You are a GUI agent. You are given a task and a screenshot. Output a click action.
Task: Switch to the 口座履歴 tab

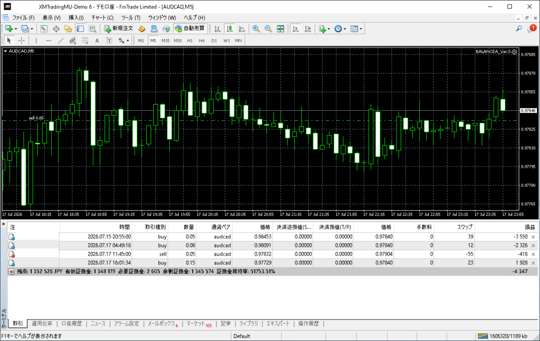click(x=72, y=324)
